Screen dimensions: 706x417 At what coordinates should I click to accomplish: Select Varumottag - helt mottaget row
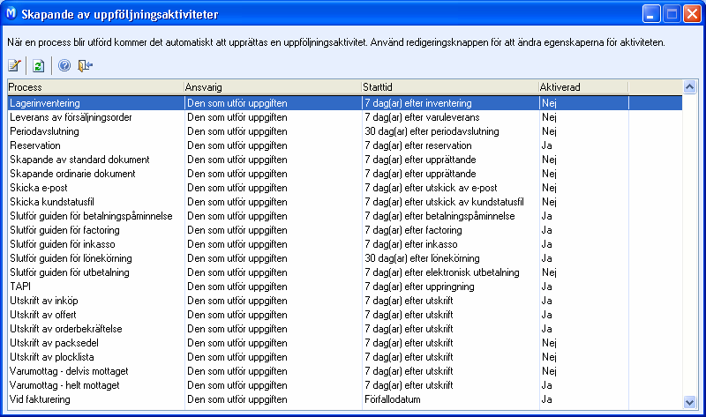344,385
